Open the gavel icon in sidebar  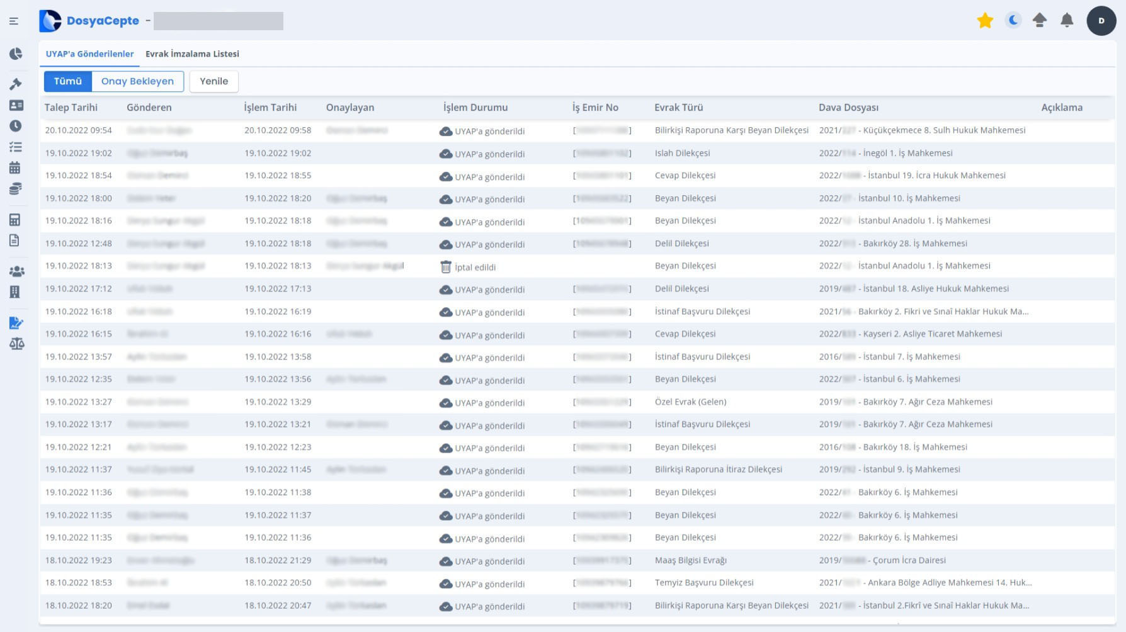coord(16,84)
